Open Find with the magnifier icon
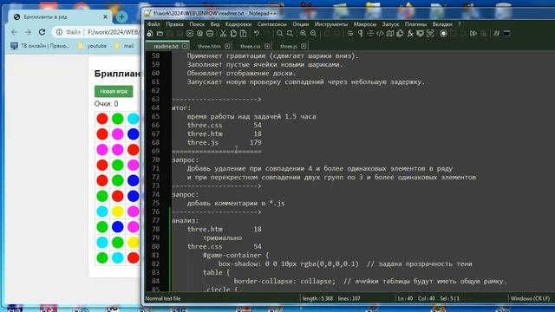The width and height of the screenshot is (555, 312). [x=279, y=34]
